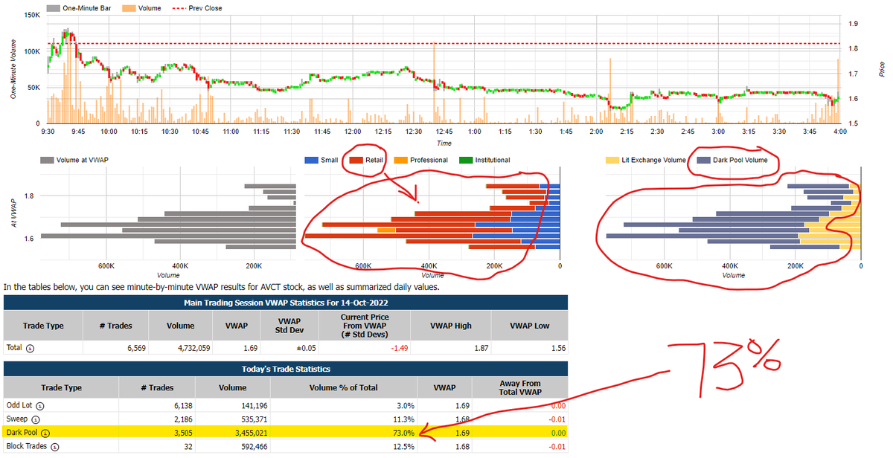This screenshot has height=458, width=893.
Task: Click the 'One-Minute Volume' vertical axis title
Action: point(14,68)
